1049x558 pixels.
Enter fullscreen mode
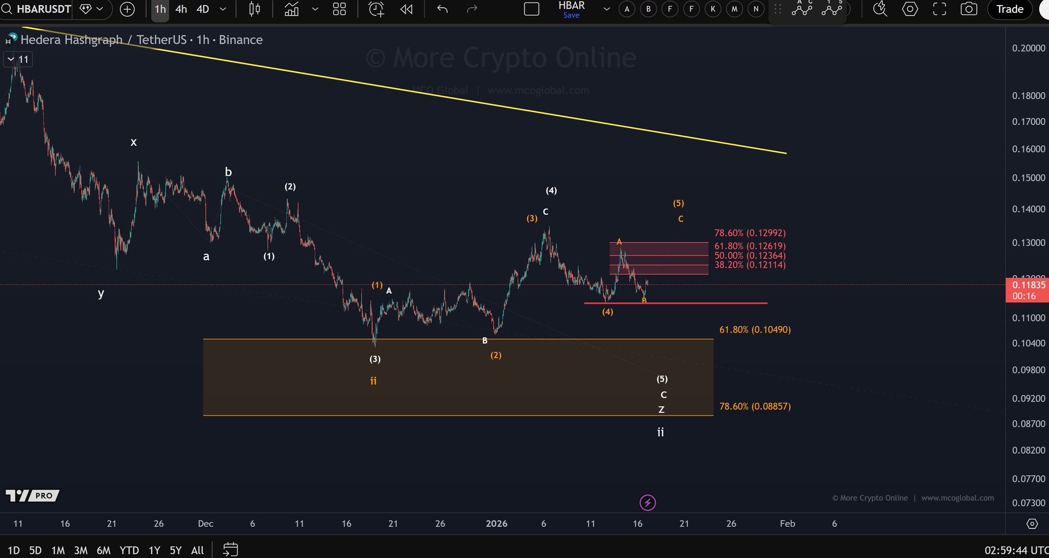[x=939, y=9]
